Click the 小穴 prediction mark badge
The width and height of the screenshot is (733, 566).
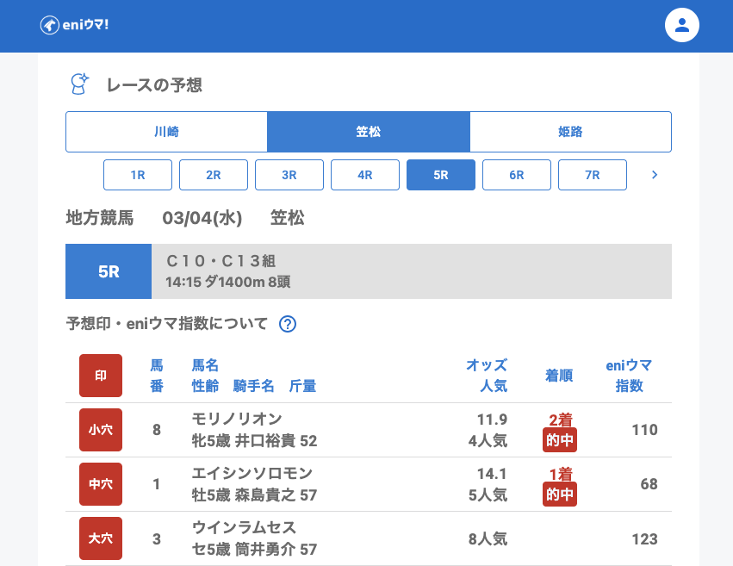101,430
